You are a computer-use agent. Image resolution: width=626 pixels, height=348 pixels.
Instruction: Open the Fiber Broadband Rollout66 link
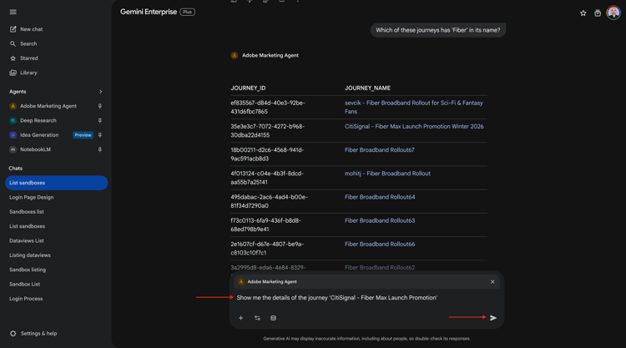pos(380,245)
